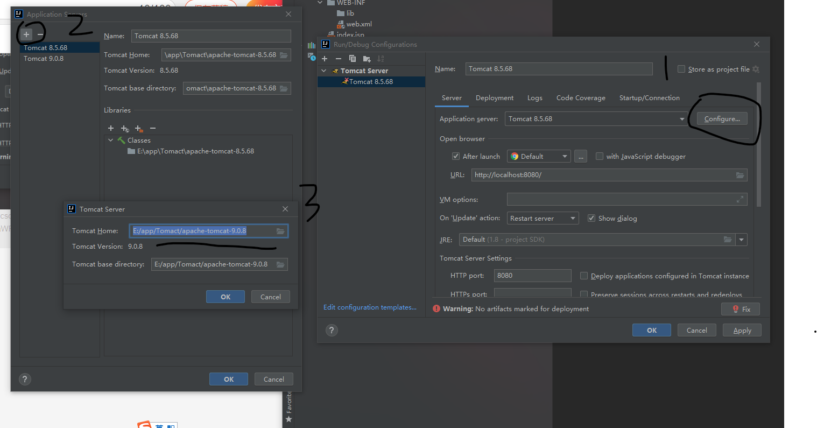Click OK in Tomcat Server dialog
The width and height of the screenshot is (817, 428).
pos(226,297)
